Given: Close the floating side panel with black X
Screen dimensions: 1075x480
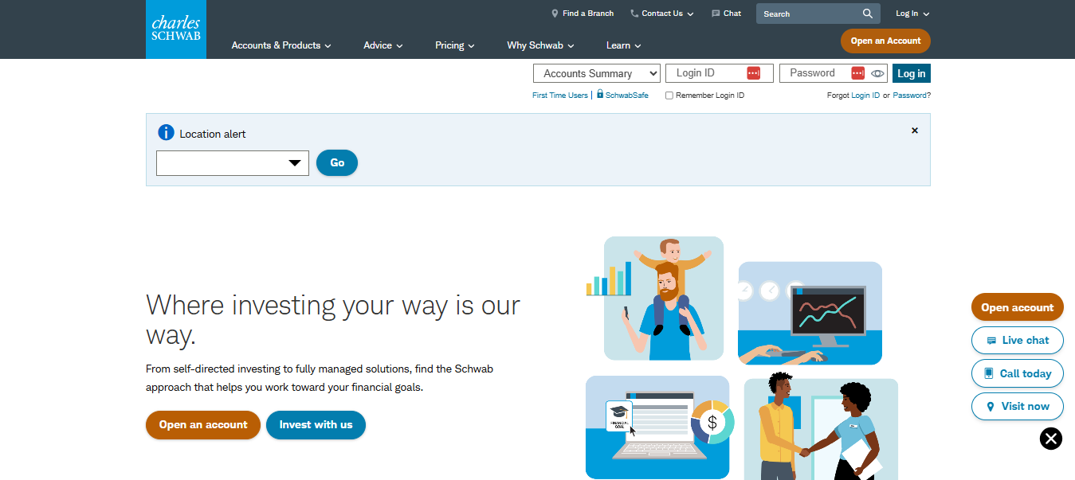Looking at the screenshot, I should point(1051,439).
